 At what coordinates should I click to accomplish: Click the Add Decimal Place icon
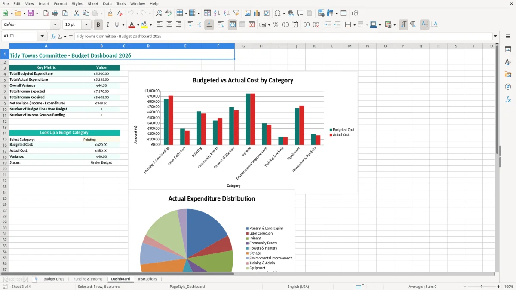click(306, 25)
